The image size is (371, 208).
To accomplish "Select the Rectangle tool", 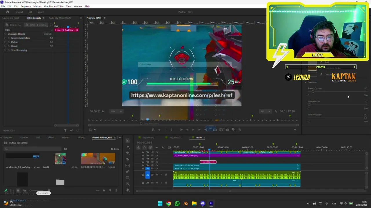I will (x=128, y=178).
